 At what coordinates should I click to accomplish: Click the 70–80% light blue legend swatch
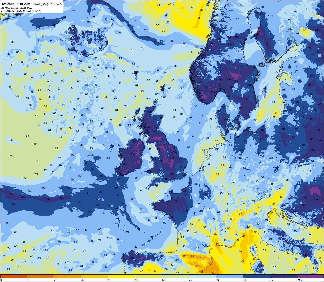(202, 276)
